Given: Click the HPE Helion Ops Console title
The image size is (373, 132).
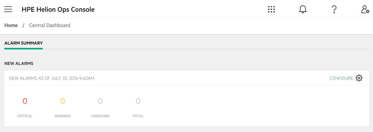Looking at the screenshot, I should coord(58,9).
